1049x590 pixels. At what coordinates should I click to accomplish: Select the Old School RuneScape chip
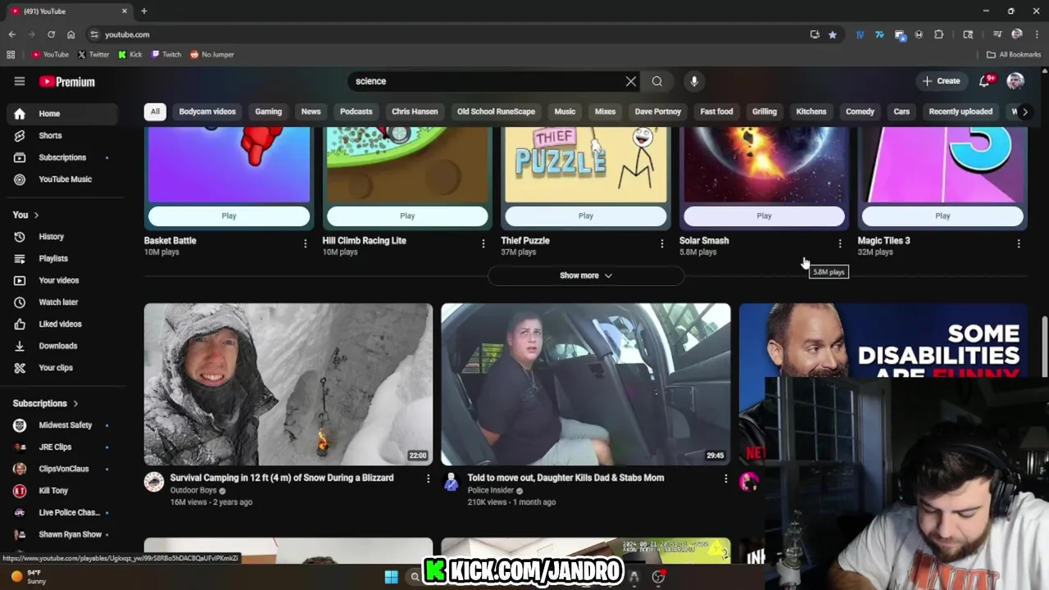(x=496, y=111)
